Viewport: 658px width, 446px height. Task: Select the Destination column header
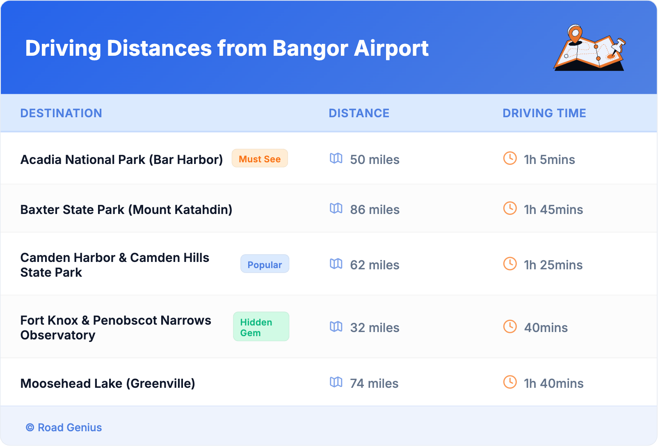point(61,113)
